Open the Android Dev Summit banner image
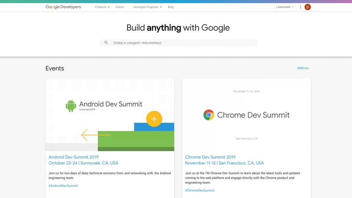Image resolution: width=352 pixels, height=198 pixels. coord(110,115)
